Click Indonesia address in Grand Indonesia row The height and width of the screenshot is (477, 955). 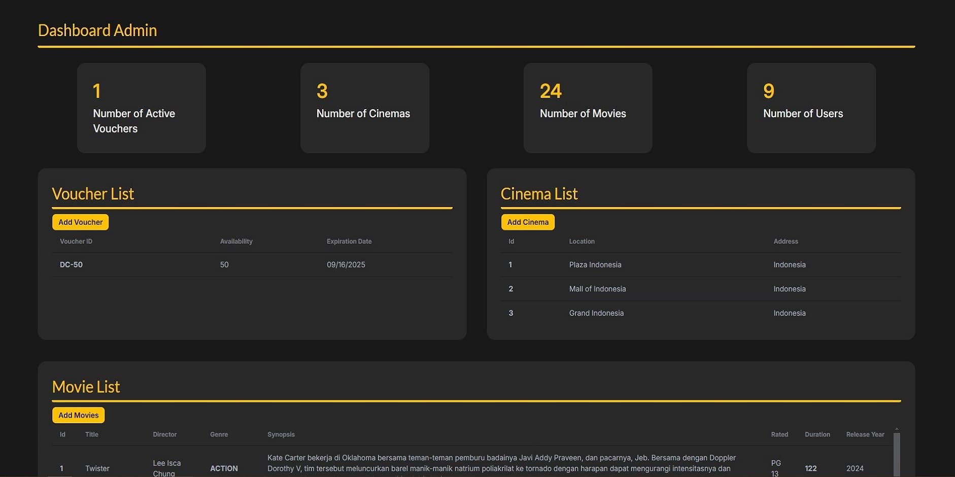790,313
